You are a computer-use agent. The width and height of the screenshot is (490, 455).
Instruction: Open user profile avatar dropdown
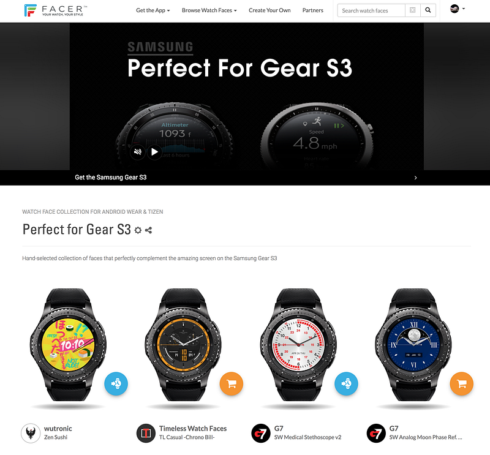point(458,9)
